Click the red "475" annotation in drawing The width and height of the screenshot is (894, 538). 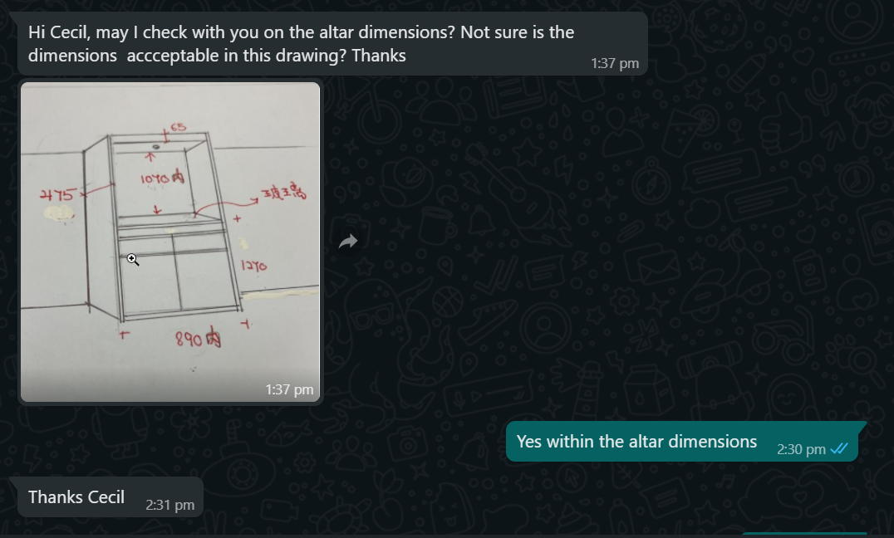pos(57,195)
